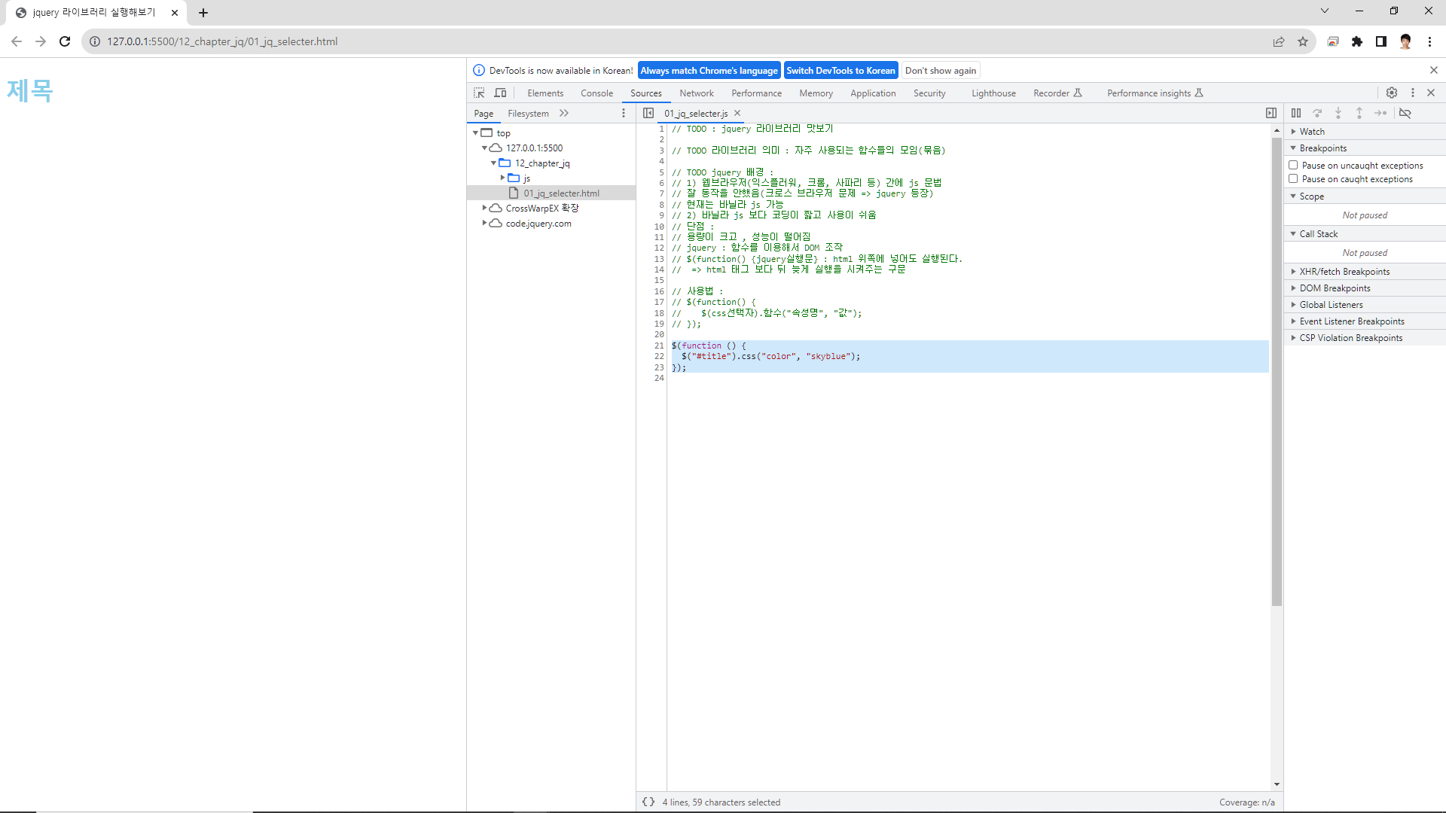Enable Pause on uncaught exceptions
1446x813 pixels.
click(1293, 165)
